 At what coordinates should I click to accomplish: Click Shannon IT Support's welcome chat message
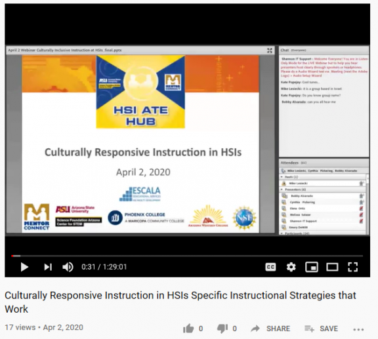(324, 68)
